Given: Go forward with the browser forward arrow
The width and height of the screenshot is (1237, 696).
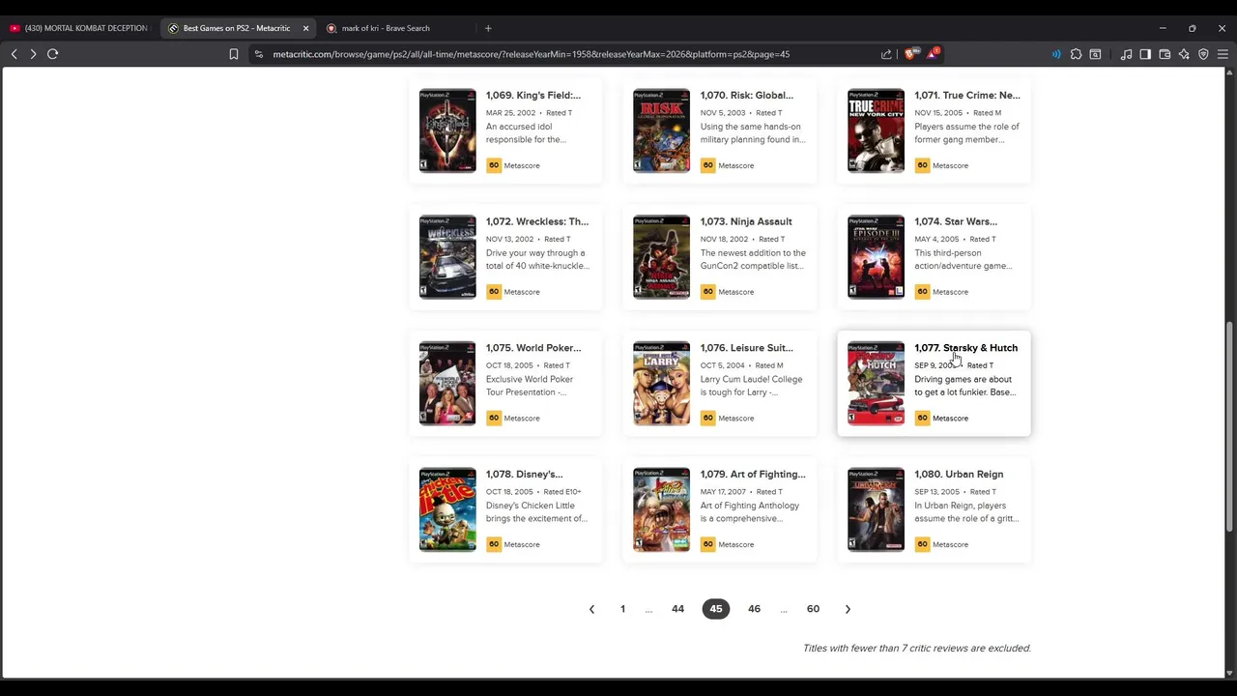Looking at the screenshot, I should (33, 54).
